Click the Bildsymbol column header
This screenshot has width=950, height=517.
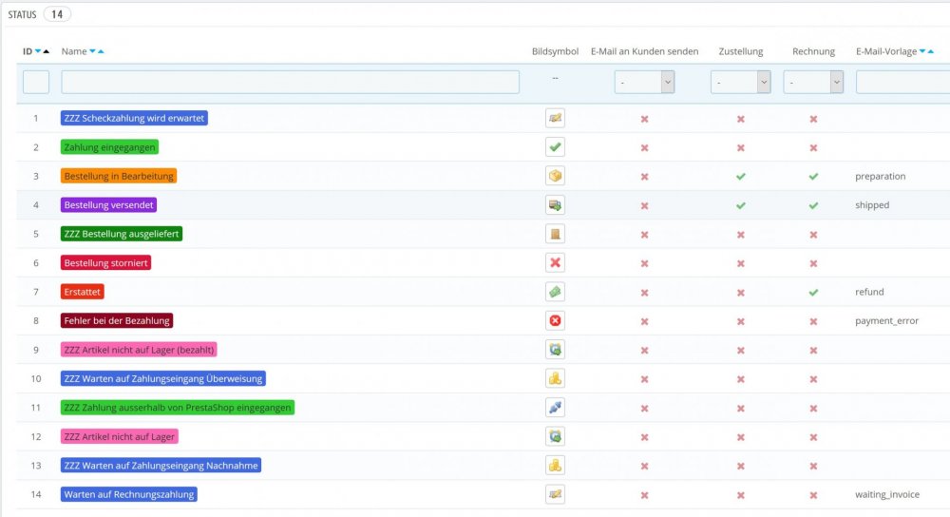pos(555,51)
